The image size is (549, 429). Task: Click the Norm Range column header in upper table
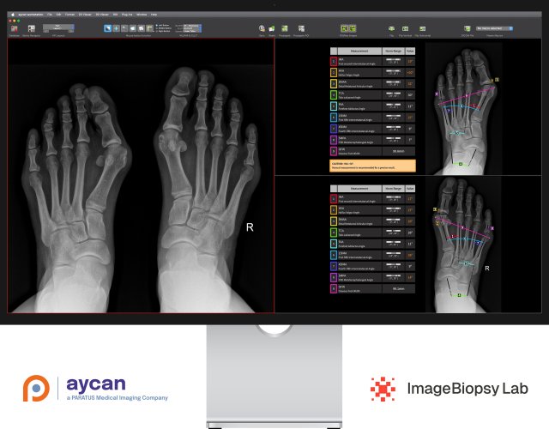(x=393, y=51)
